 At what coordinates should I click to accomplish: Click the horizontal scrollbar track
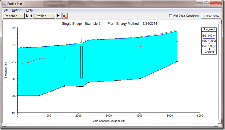coord(110,125)
